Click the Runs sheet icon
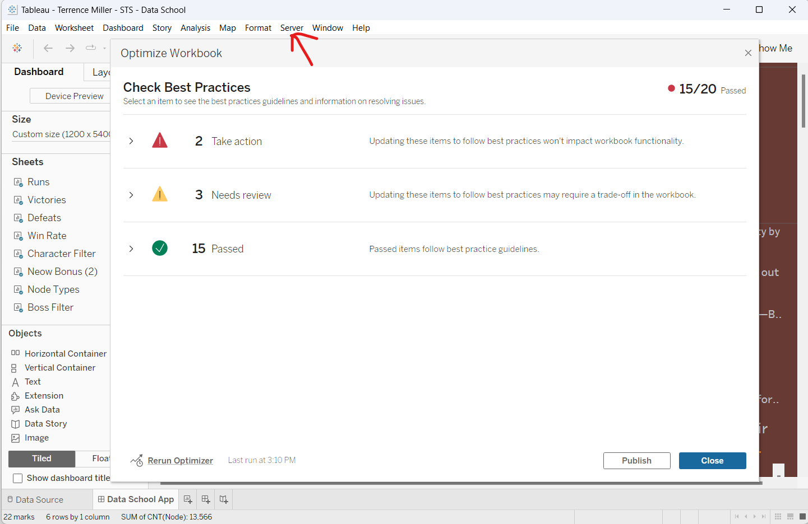Viewport: 808px width, 524px height. coord(18,182)
